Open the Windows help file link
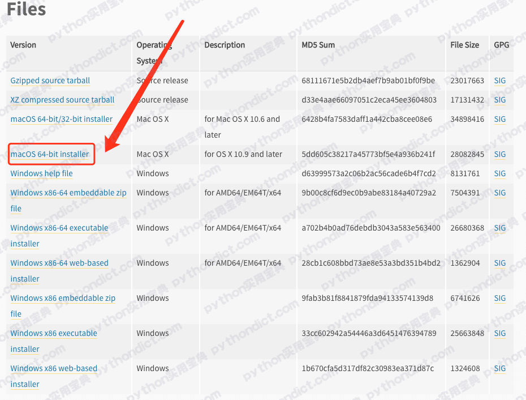 click(41, 173)
